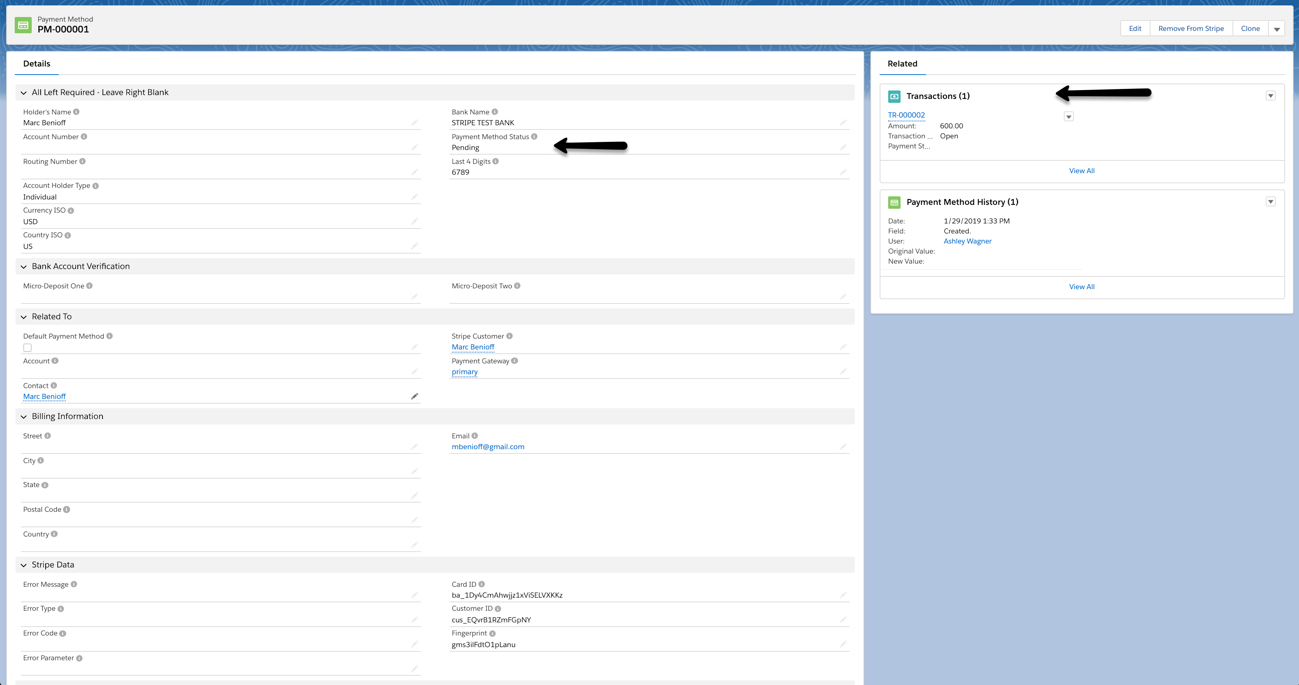Viewport: 1299px width, 685px height.
Task: Click info icon next to Payment Method Status
Action: (534, 136)
